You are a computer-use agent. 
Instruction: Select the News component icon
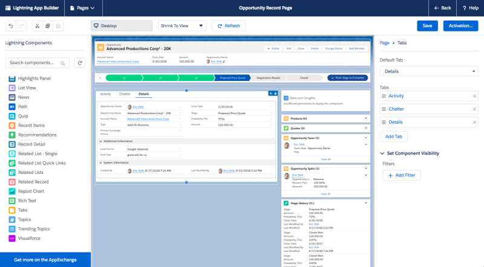[x=12, y=97]
